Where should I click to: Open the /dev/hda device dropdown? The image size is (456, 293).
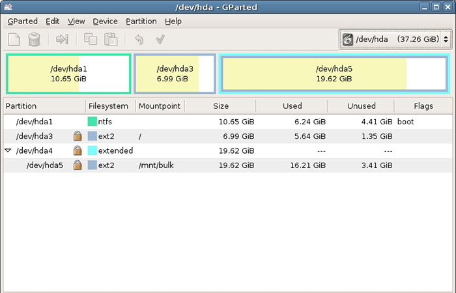coord(395,39)
